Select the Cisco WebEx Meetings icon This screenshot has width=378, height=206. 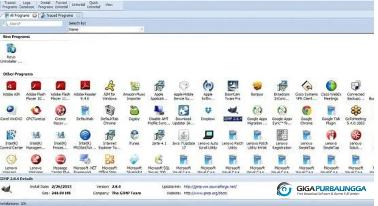pyautogui.click(x=331, y=86)
